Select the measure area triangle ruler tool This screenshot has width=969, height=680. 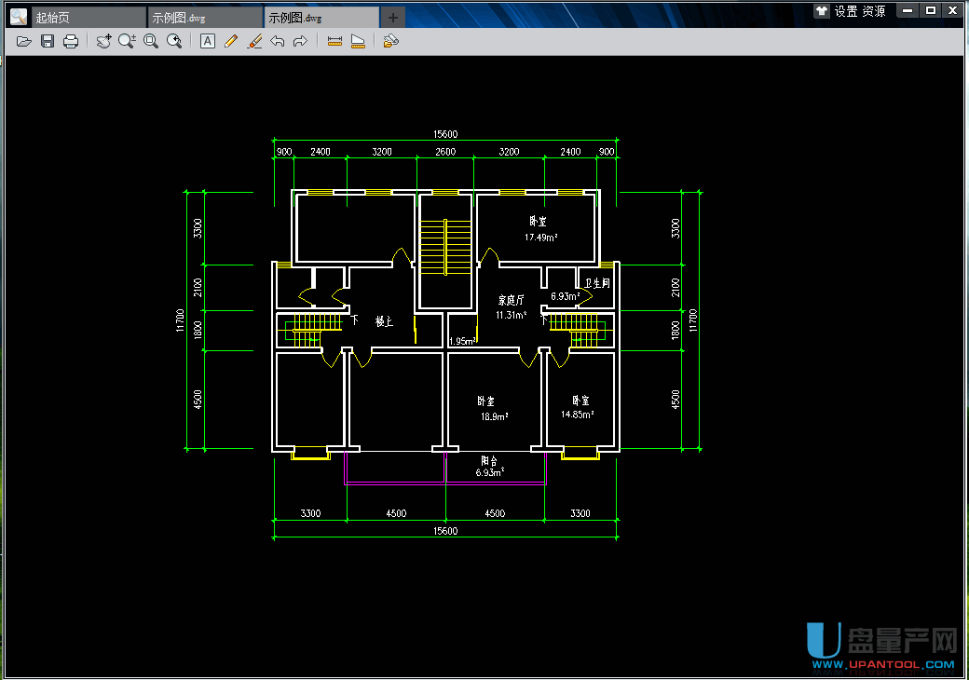[x=358, y=41]
